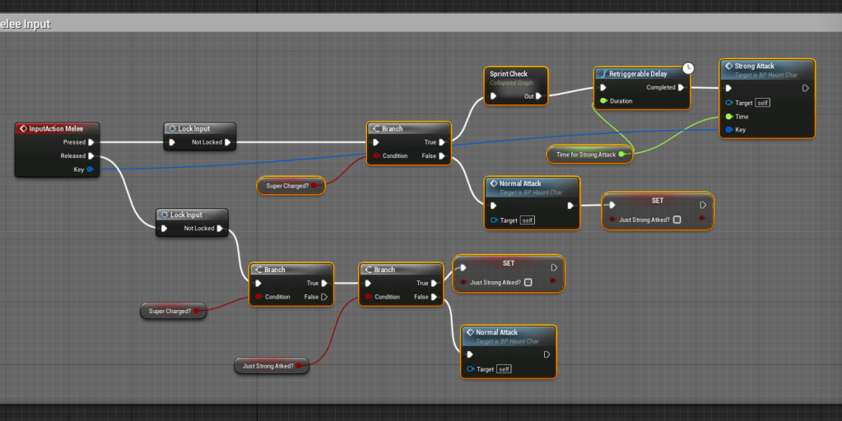Click the Out pin on Sprint Check node

pyautogui.click(x=538, y=95)
